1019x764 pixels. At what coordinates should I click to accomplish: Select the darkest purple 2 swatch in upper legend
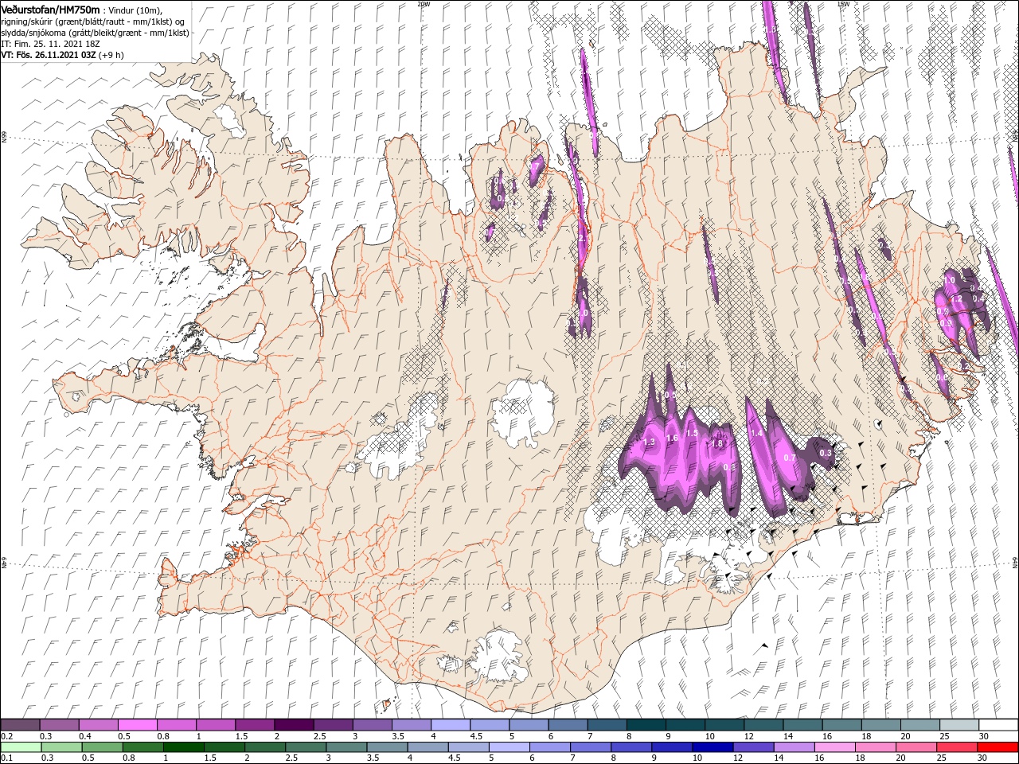point(294,725)
